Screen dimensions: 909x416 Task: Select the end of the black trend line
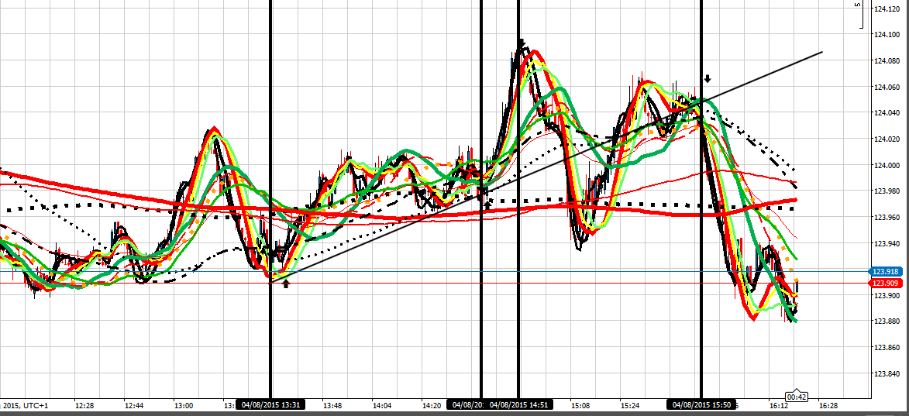(x=821, y=52)
